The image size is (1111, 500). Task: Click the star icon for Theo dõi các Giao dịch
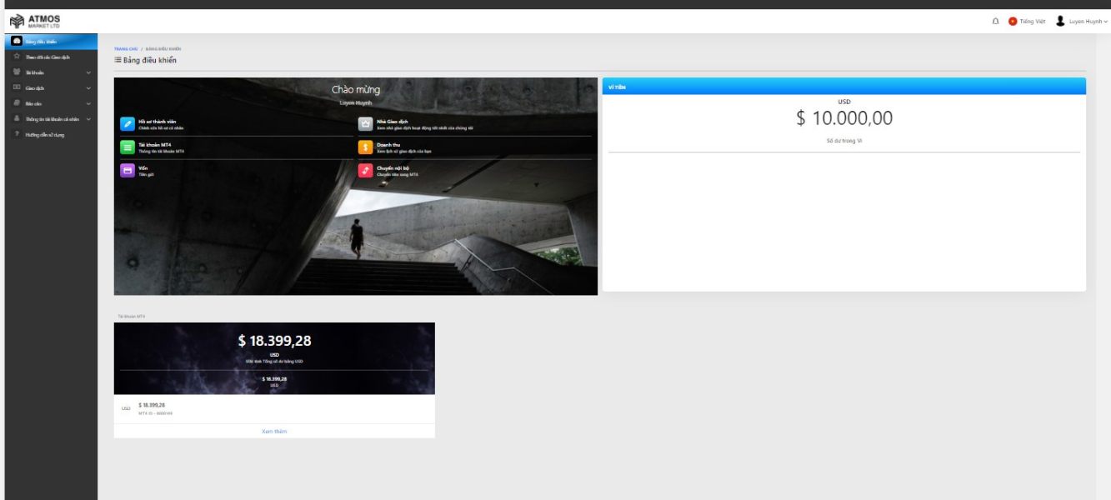(x=17, y=57)
